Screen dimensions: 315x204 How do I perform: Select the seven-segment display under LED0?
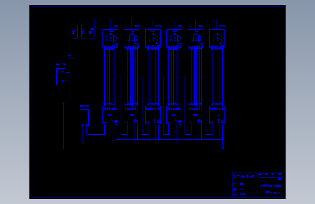[x=110, y=38]
